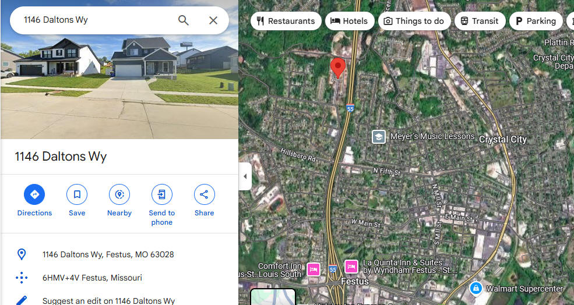Screen dimensions: 574x305
Task: Filter map by Restaurants chip
Action: pyautogui.click(x=286, y=21)
